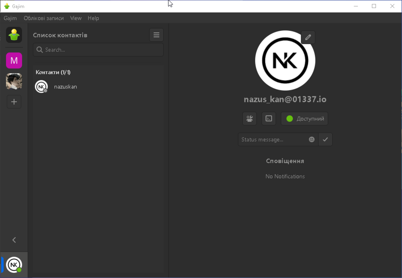
Task: Close the Gajim window
Action: point(392,6)
